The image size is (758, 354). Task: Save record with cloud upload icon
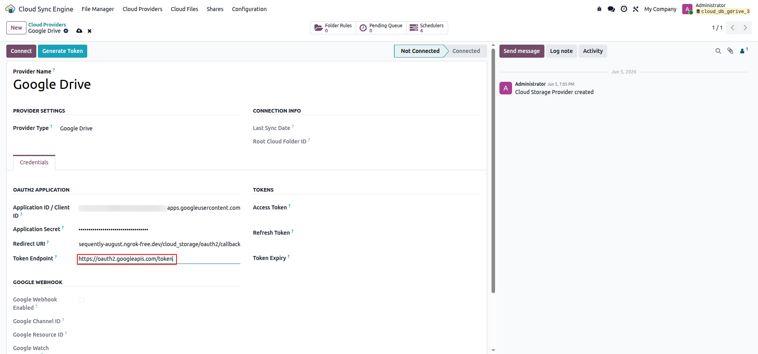pos(79,31)
